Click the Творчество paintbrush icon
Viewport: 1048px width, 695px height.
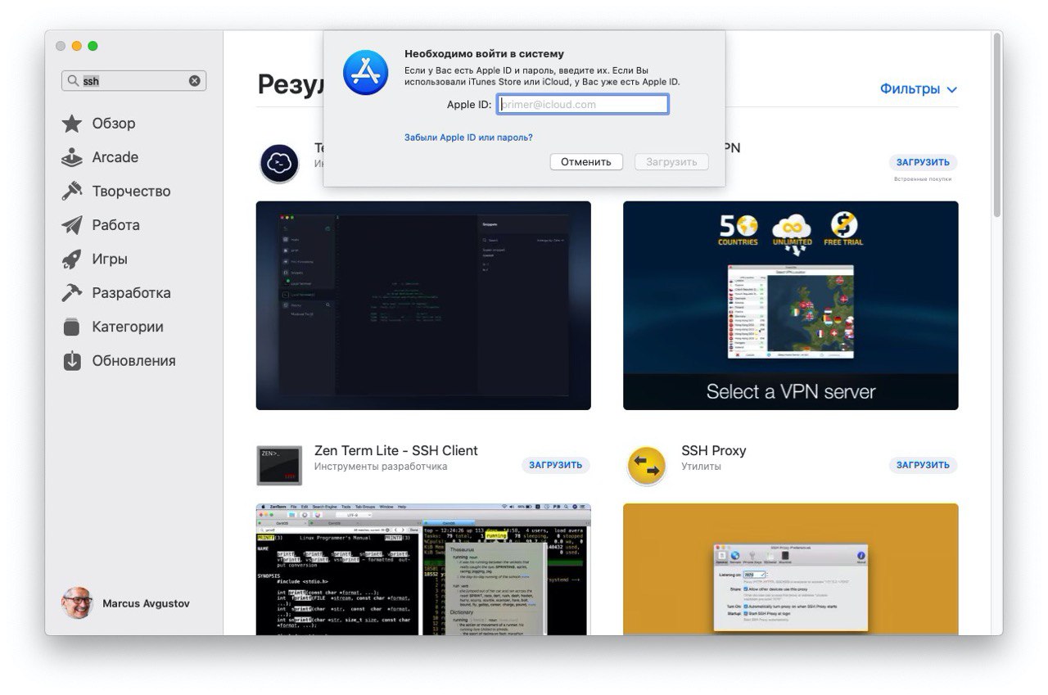pos(72,192)
